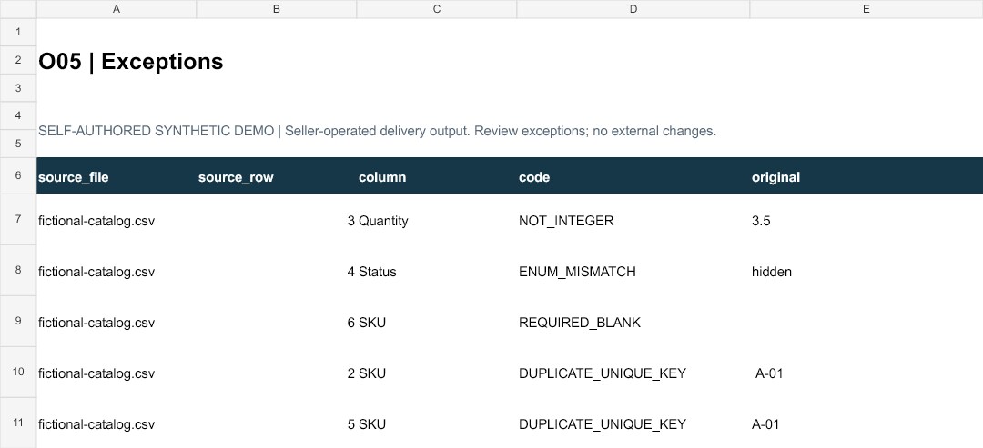The height and width of the screenshot is (448, 983).
Task: Select column A header
Action: 117,9
